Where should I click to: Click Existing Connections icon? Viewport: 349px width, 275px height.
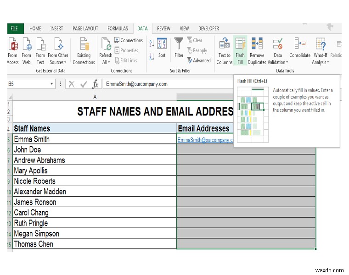pyautogui.click(x=84, y=45)
